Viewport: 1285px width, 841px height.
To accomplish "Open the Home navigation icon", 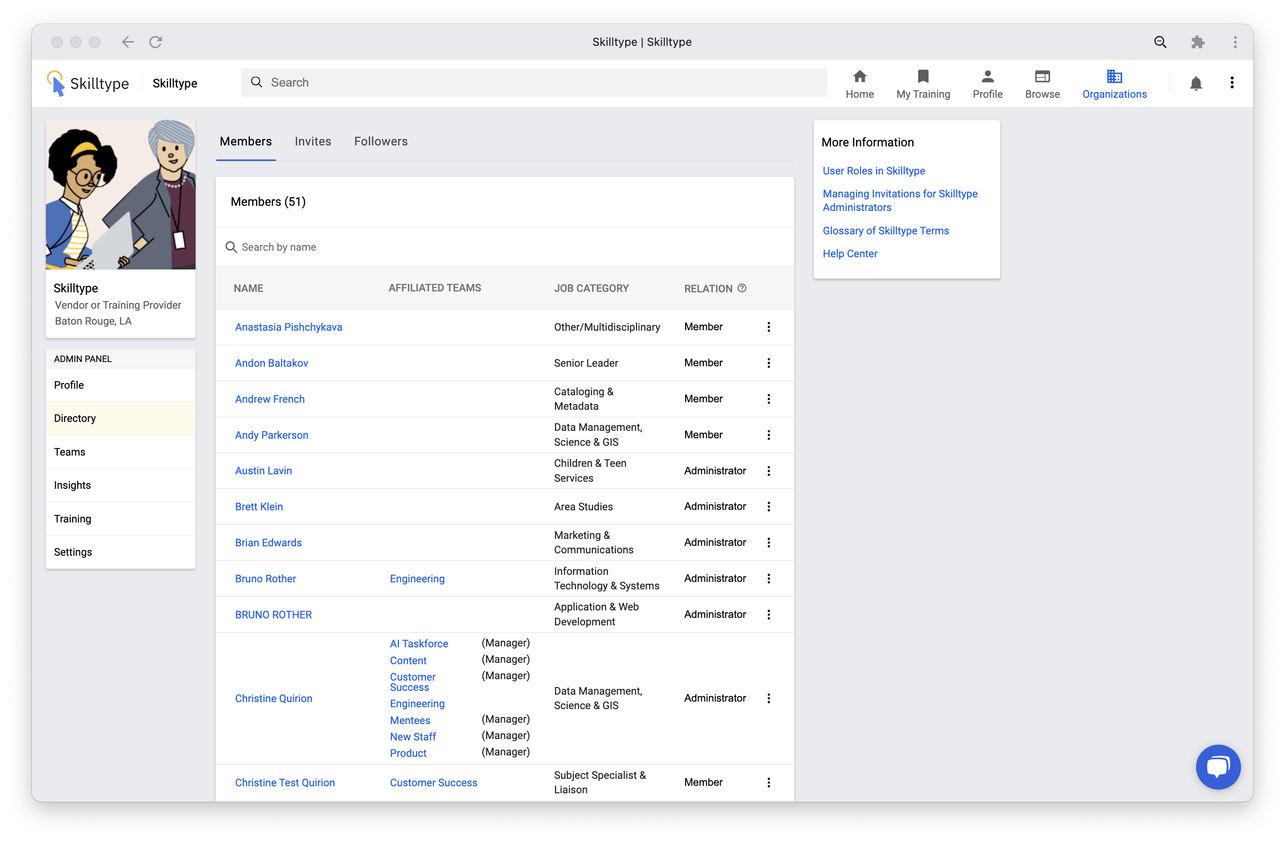I will pyautogui.click(x=859, y=77).
